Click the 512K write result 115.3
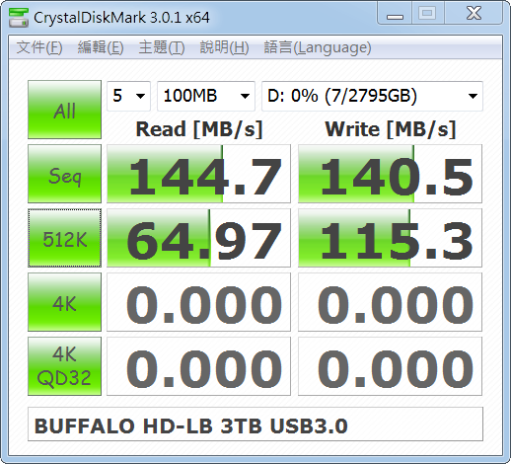Screen dimensions: 511x464 pos(390,238)
